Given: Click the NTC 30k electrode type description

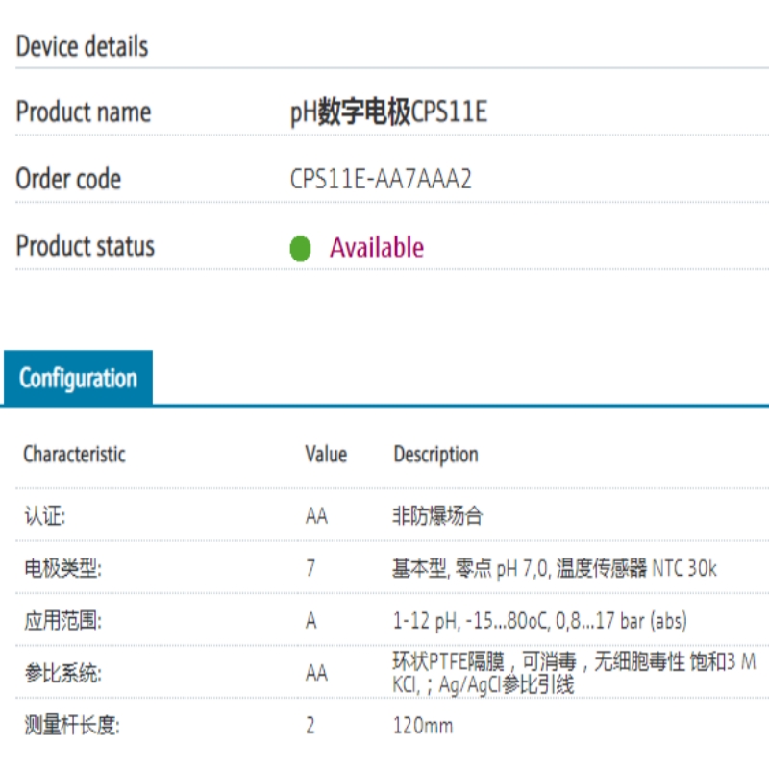Looking at the screenshot, I should click(x=554, y=568).
